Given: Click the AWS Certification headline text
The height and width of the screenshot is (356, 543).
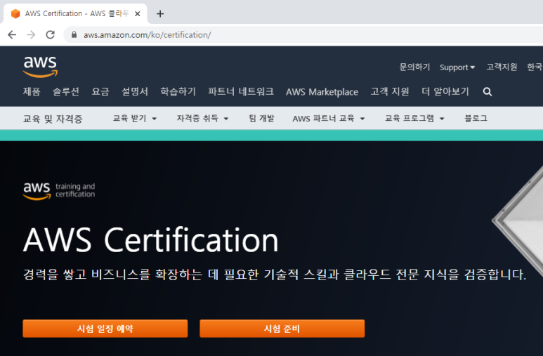Looking at the screenshot, I should pos(150,240).
